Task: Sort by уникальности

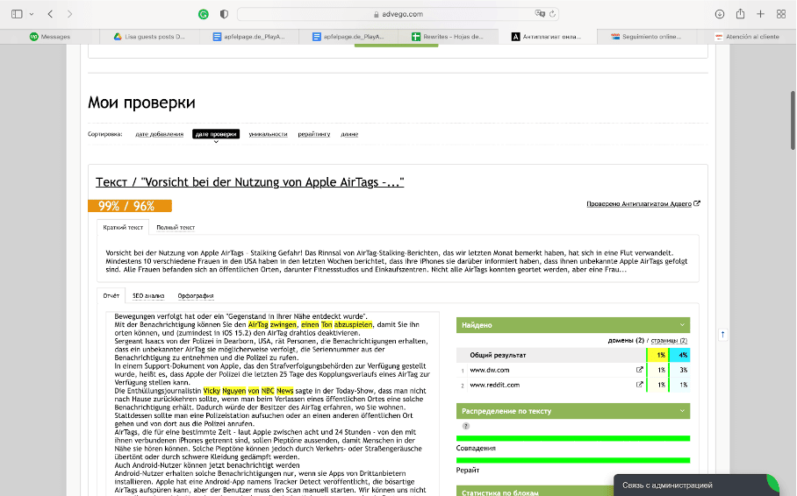Action: pyautogui.click(x=268, y=134)
